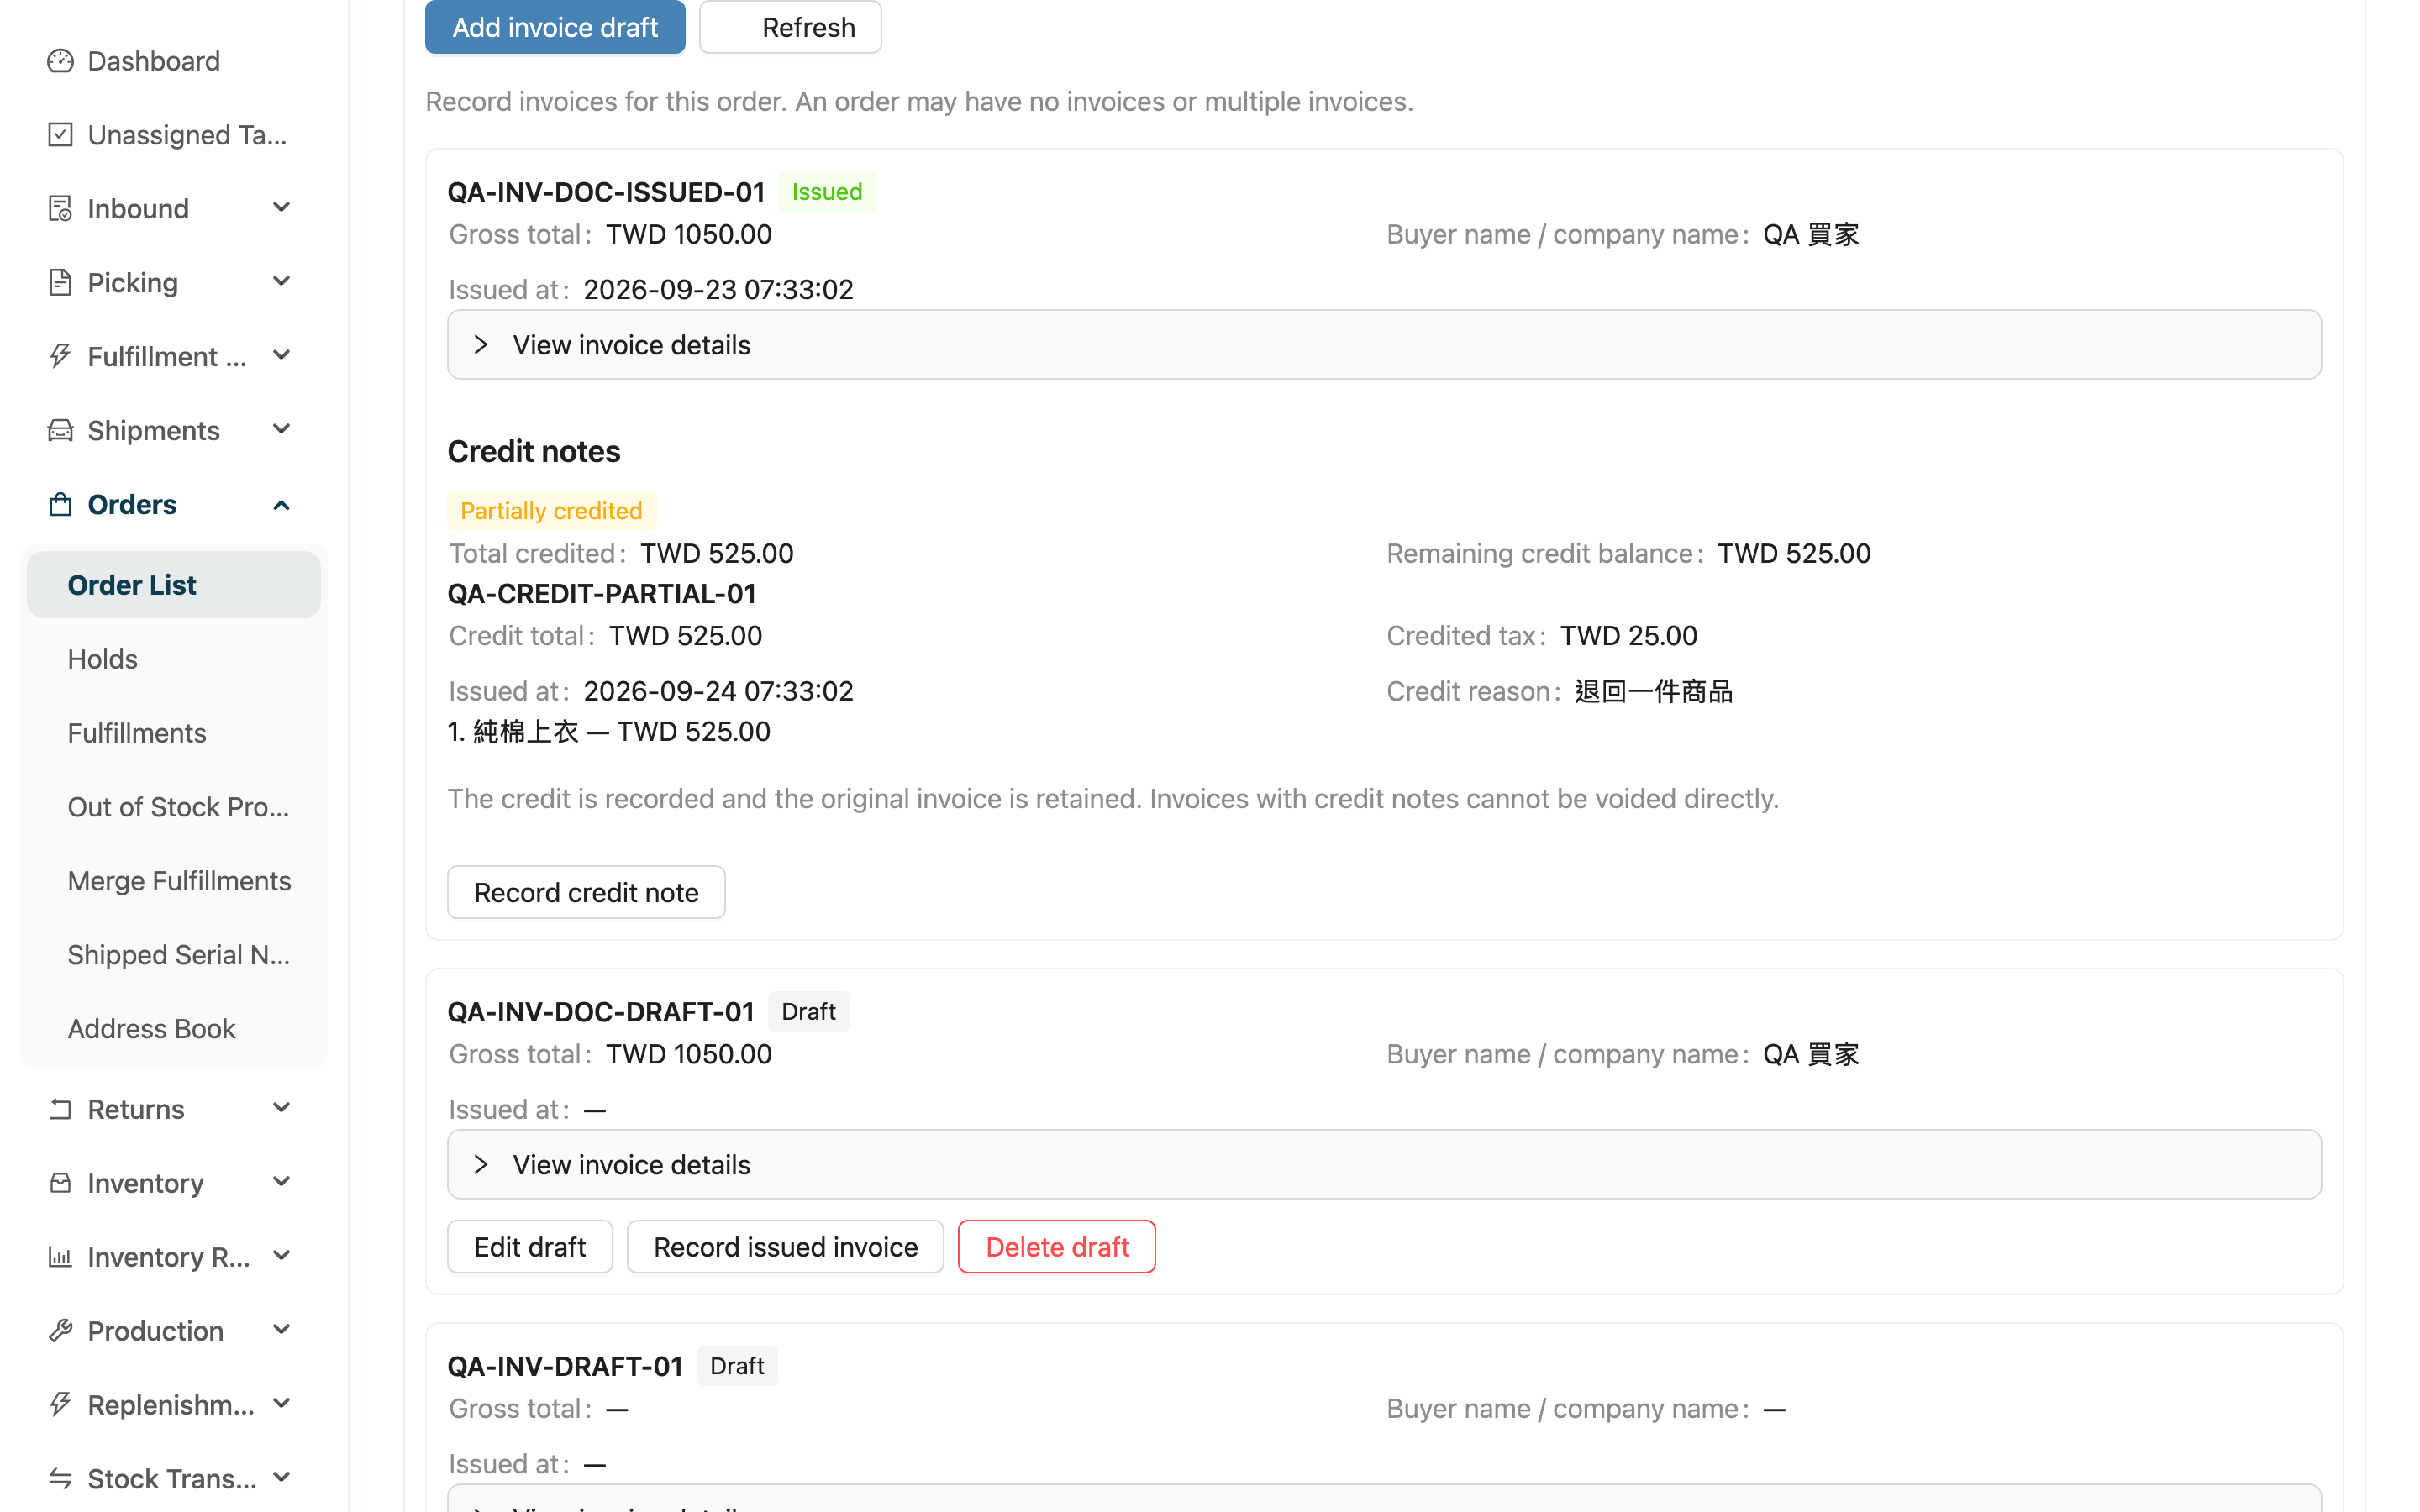This screenshot has height=1512, width=2420.
Task: Click Record credit note button
Action: pyautogui.click(x=586, y=892)
